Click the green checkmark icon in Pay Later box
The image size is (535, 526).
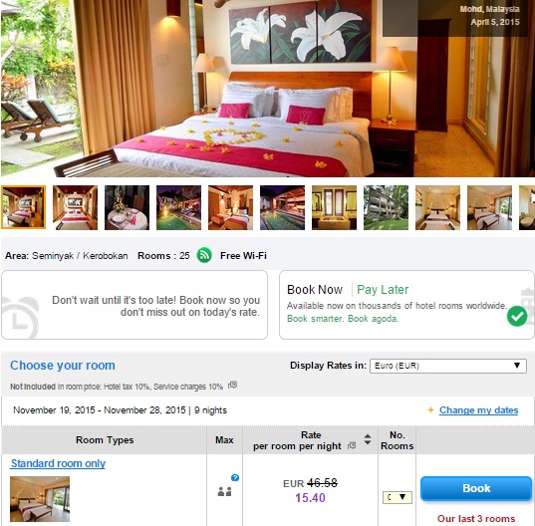click(517, 316)
